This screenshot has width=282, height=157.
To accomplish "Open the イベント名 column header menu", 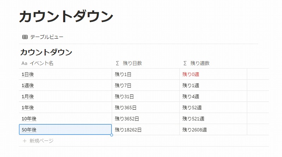I will pos(42,64).
